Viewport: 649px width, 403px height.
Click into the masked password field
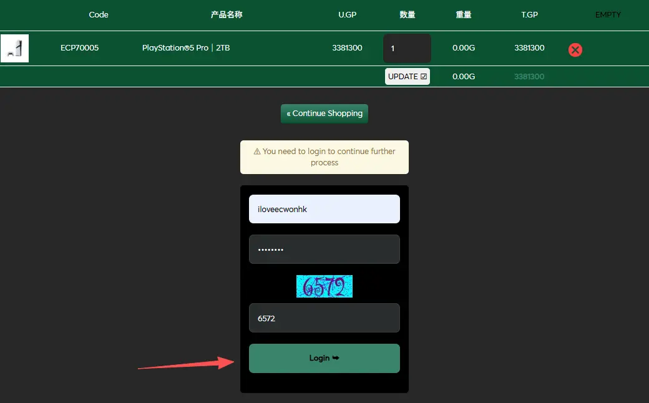pyautogui.click(x=324, y=250)
